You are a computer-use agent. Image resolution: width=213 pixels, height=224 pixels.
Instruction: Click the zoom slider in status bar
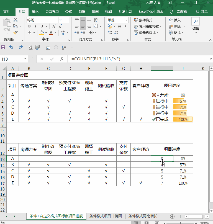(x=181, y=223)
